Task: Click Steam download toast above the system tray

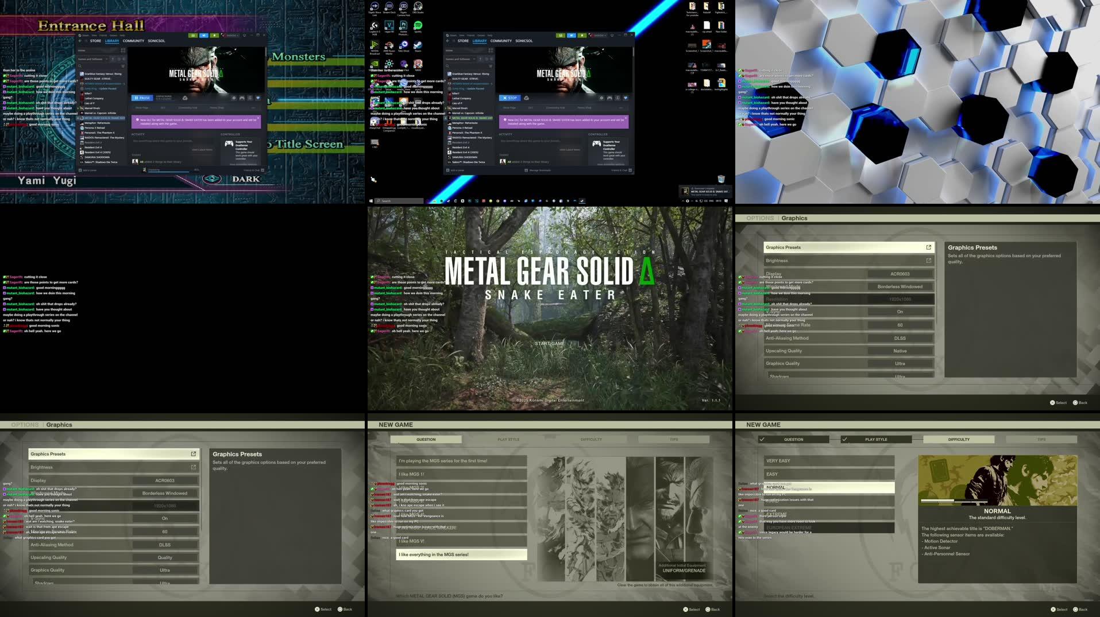Action: [705, 191]
